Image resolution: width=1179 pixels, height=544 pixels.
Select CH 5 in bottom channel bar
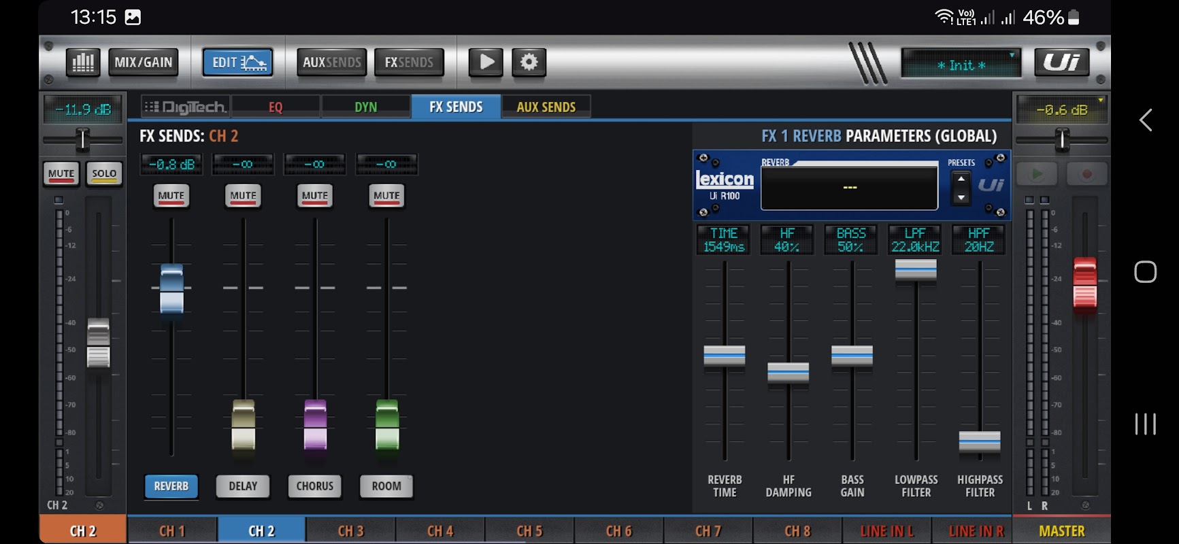(529, 531)
